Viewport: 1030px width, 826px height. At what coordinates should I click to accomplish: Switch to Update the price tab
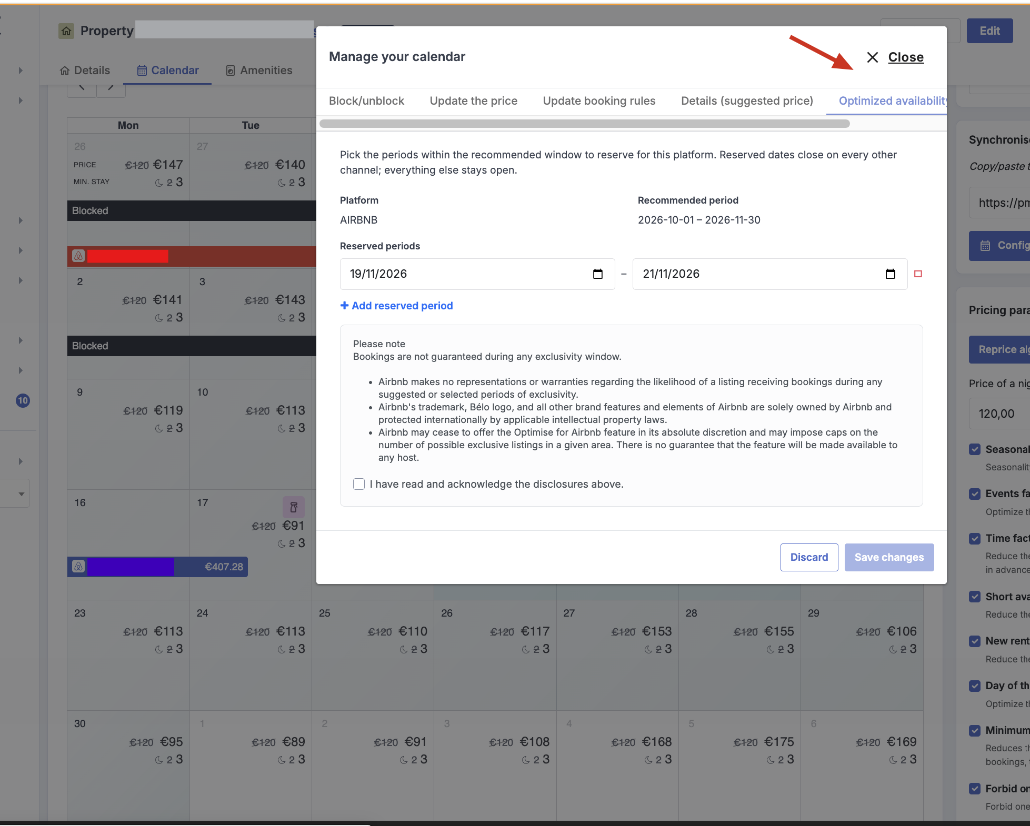(x=474, y=101)
